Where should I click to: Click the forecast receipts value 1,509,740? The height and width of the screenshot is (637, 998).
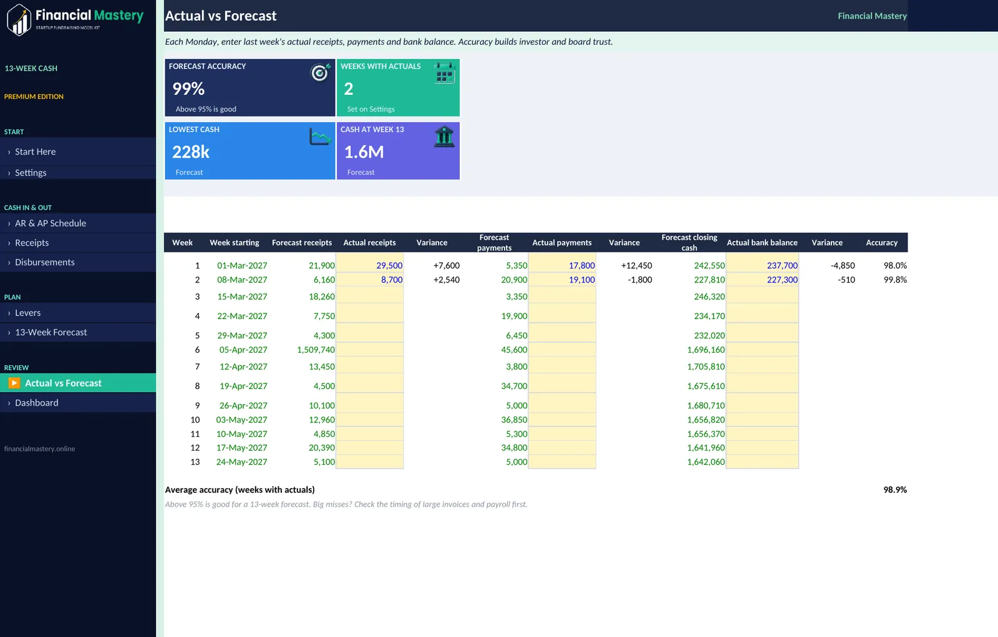316,350
